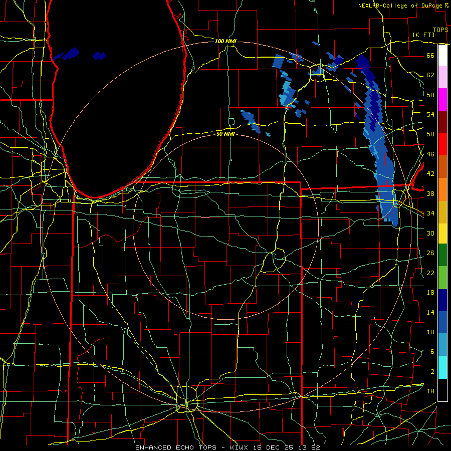Pick the cyan legend swatch

pos(442,367)
